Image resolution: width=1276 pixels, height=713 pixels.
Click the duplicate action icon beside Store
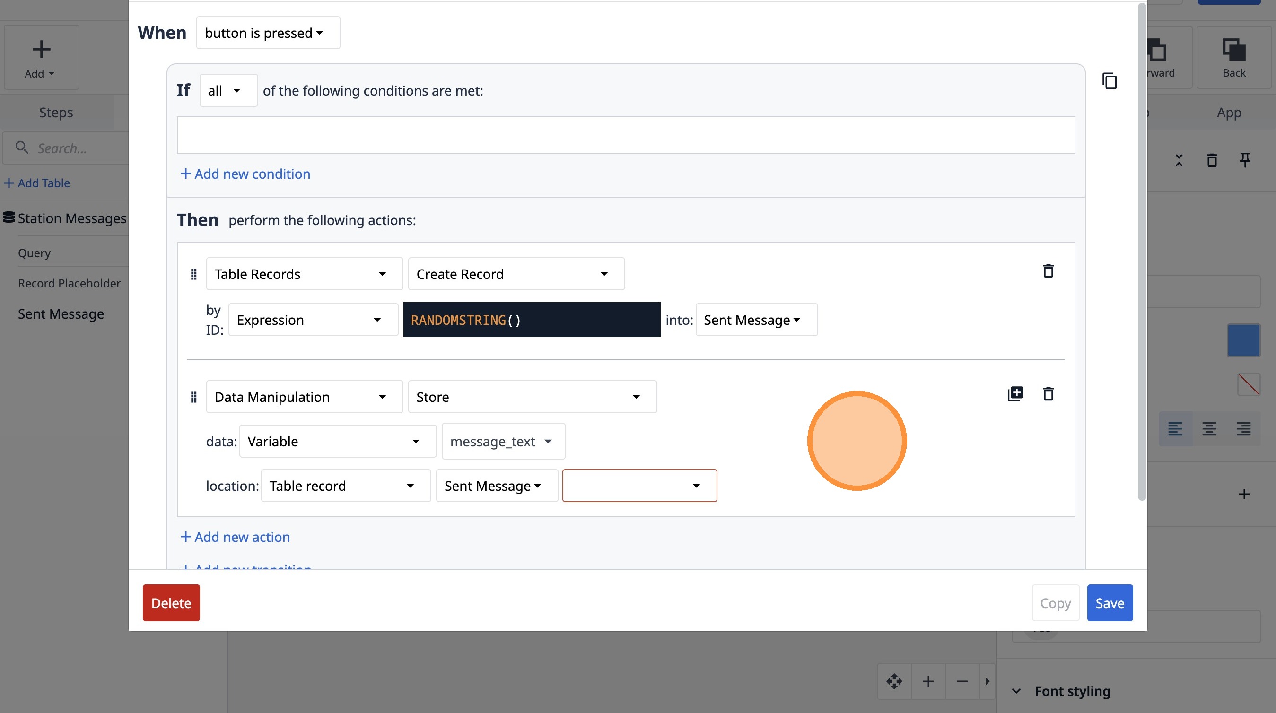[1015, 394]
